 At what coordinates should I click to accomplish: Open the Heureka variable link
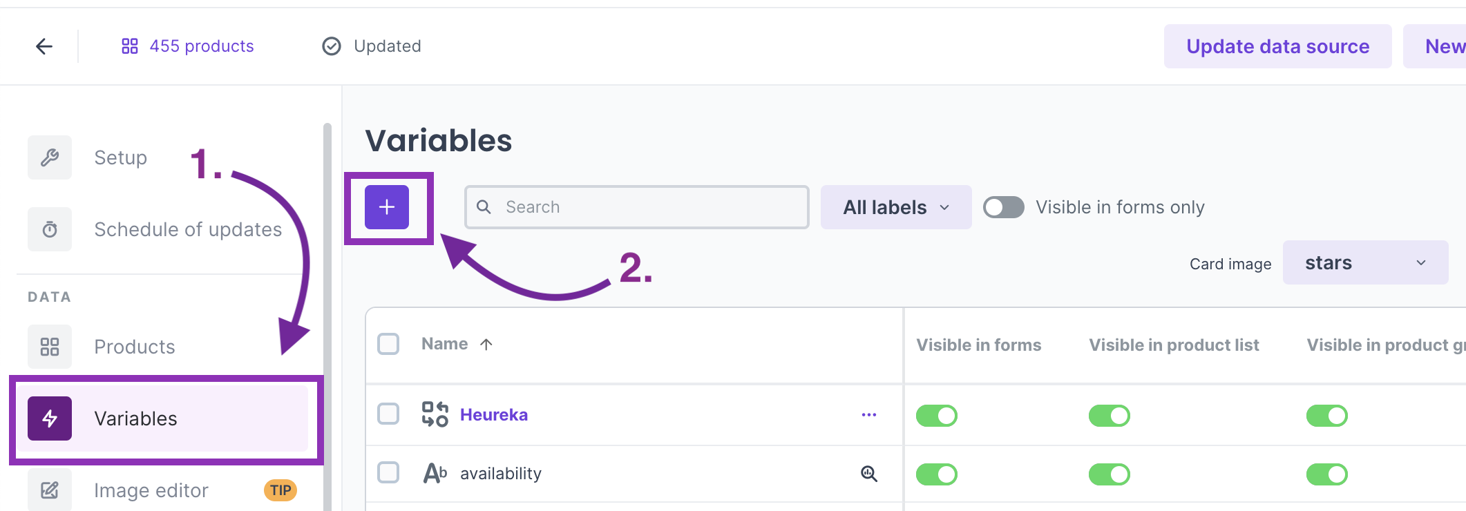[493, 415]
